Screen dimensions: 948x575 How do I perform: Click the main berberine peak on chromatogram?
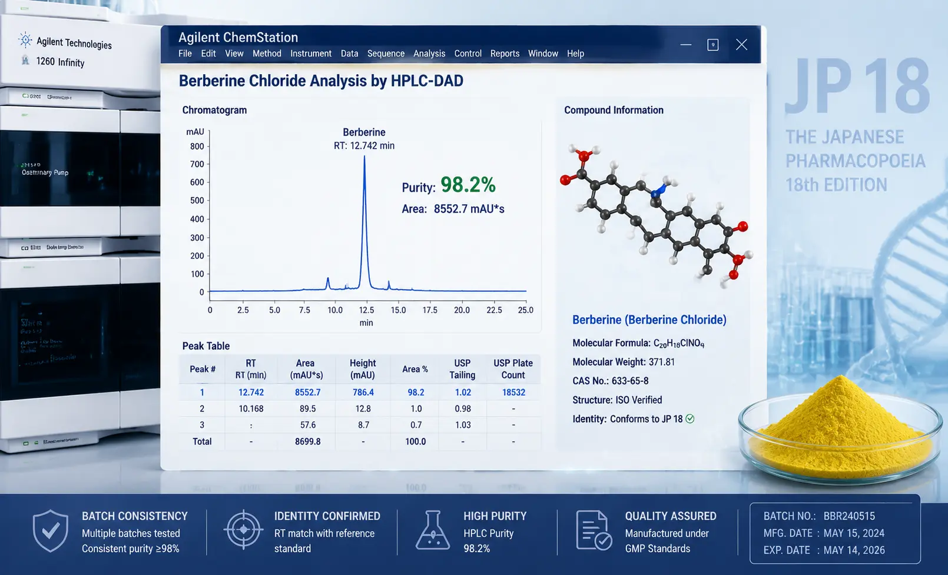[364, 222]
